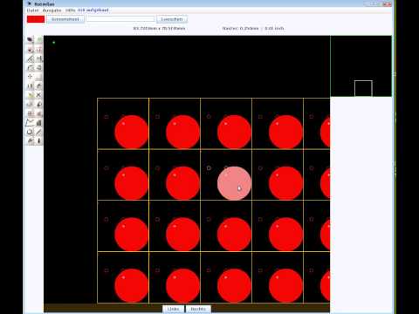Select the circle drawing tool icon
The height and width of the screenshot is (314, 419).
(30, 132)
